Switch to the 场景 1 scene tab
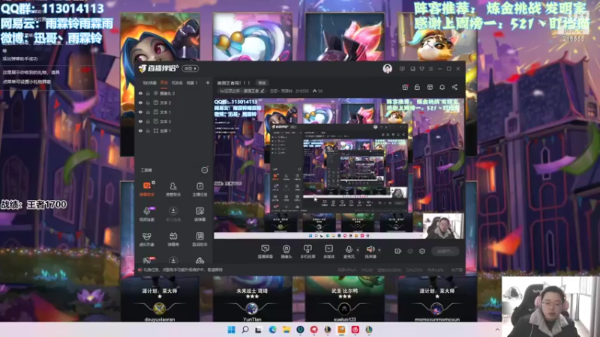Viewport: 600px width, 337px height. [x=192, y=83]
